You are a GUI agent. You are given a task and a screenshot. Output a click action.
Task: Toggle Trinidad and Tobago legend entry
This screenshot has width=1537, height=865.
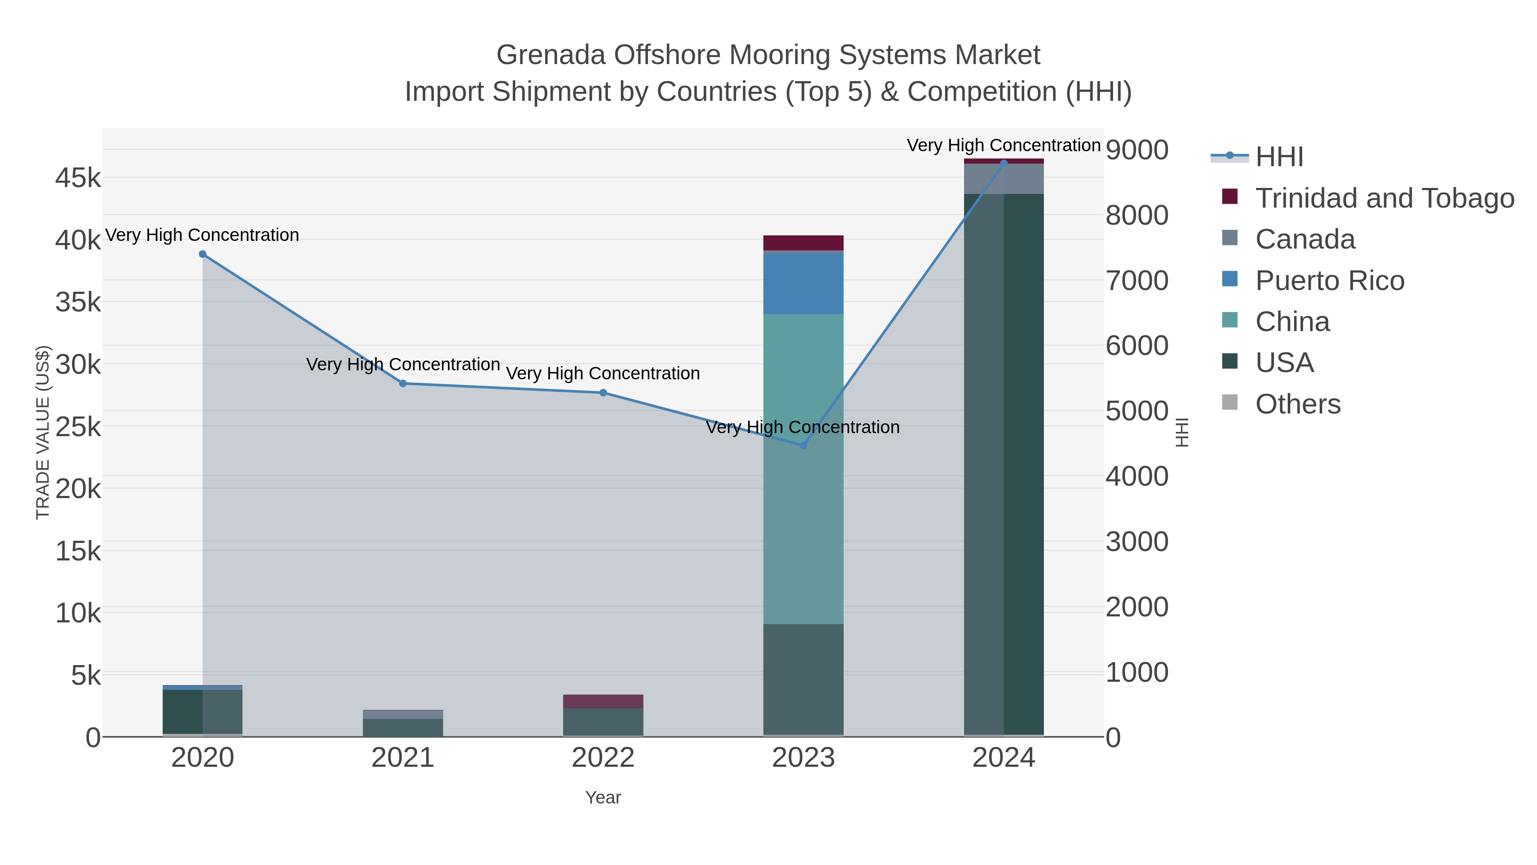[x=1368, y=198]
